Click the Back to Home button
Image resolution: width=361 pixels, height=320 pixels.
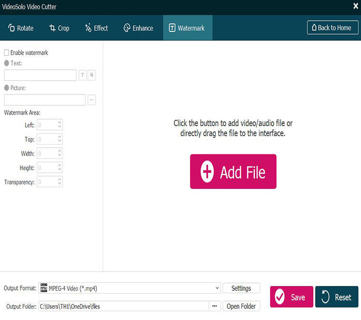333,28
